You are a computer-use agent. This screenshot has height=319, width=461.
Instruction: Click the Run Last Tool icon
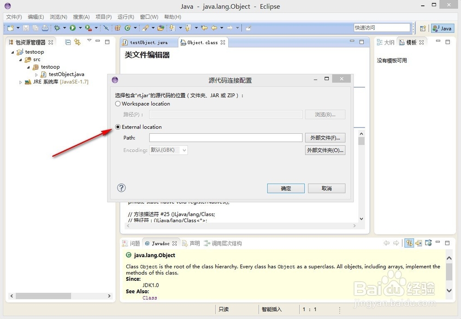pos(88,28)
